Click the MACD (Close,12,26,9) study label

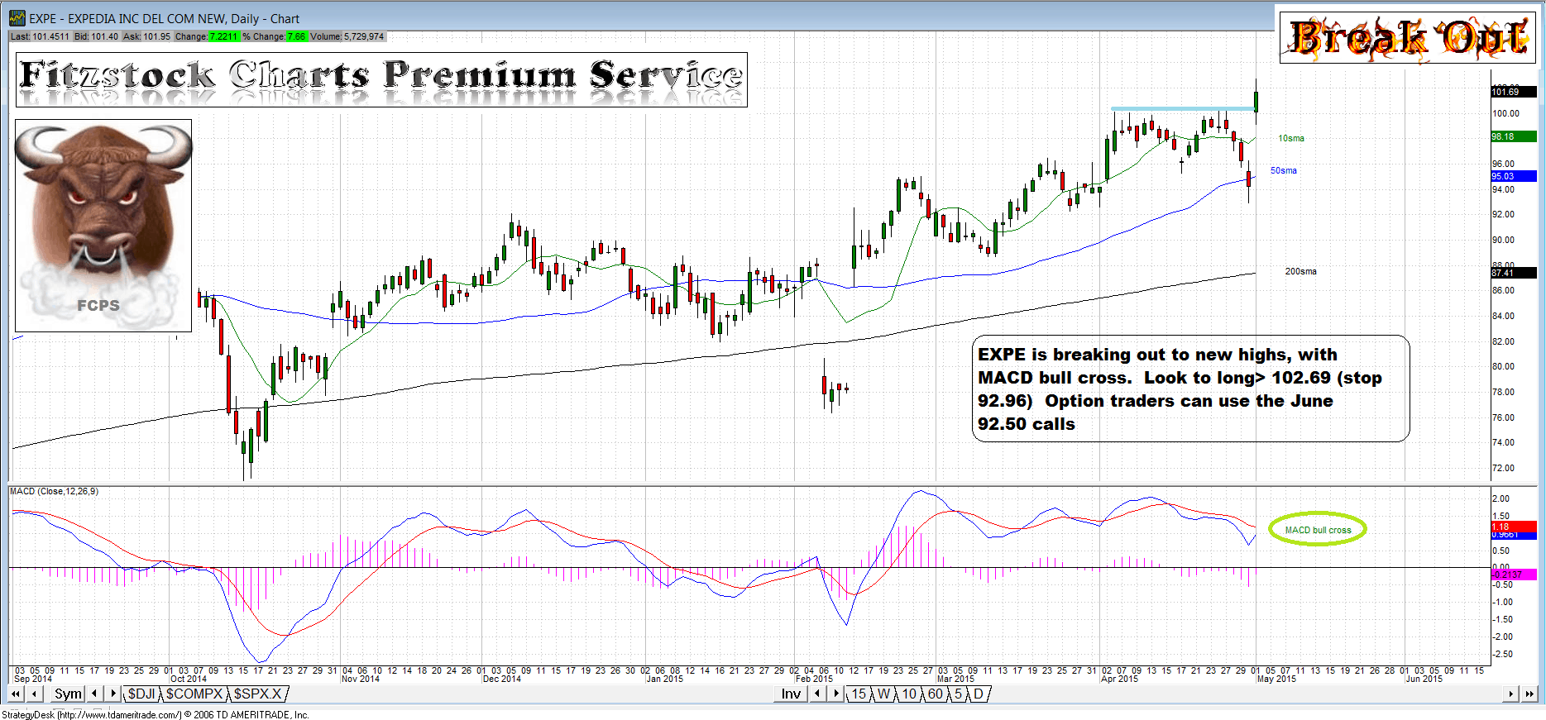pyautogui.click(x=54, y=491)
